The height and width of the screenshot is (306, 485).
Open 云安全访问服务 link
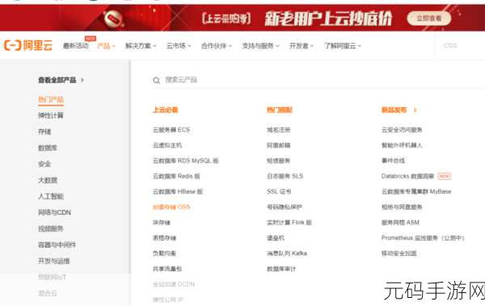click(402, 130)
